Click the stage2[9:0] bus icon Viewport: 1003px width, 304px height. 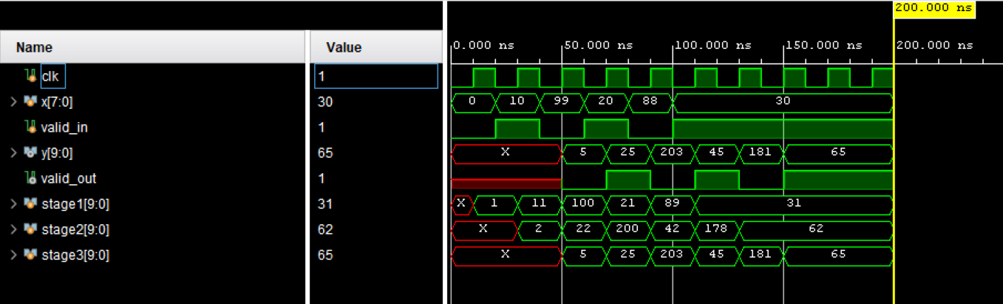pos(30,230)
